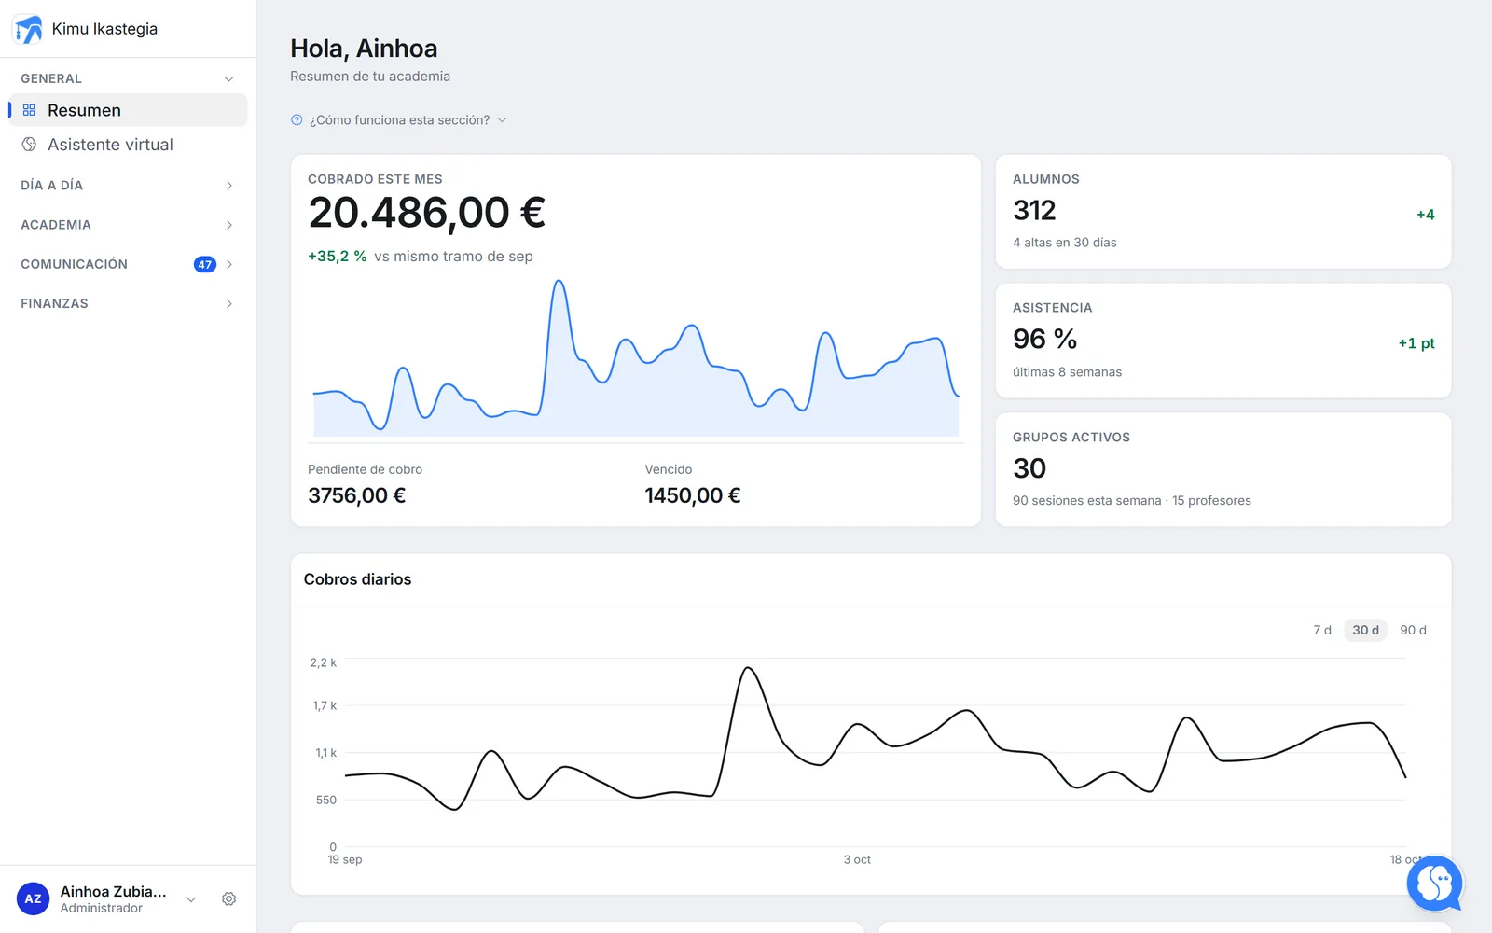Open the GRUPOS ACTIVOS card
1492x933 pixels.
pyautogui.click(x=1223, y=469)
